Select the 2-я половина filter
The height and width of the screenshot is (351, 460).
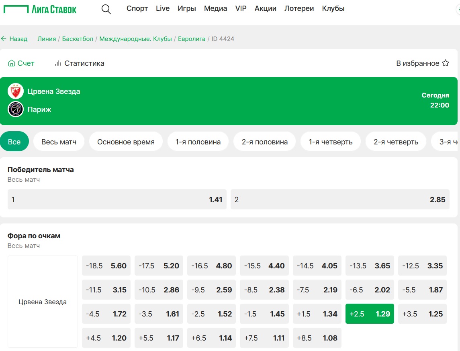(x=265, y=142)
